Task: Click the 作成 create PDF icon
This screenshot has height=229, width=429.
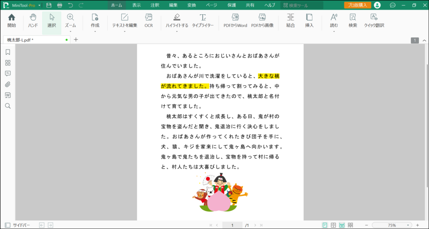Action: [x=95, y=21]
